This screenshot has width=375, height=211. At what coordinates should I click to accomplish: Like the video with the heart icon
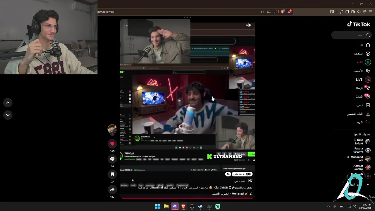(x=112, y=144)
